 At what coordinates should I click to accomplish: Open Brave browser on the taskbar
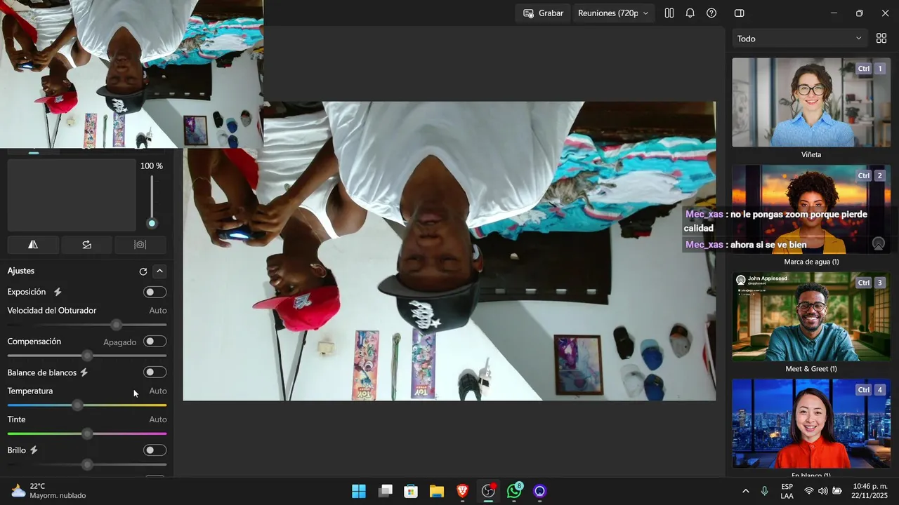[x=462, y=491]
